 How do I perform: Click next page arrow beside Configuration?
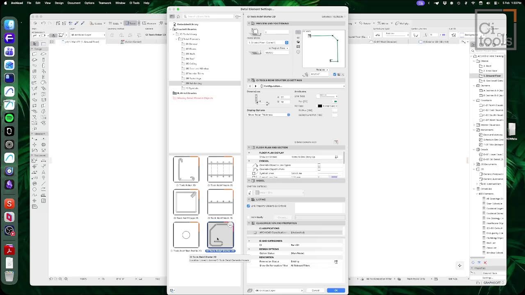pyautogui.click(x=256, y=86)
